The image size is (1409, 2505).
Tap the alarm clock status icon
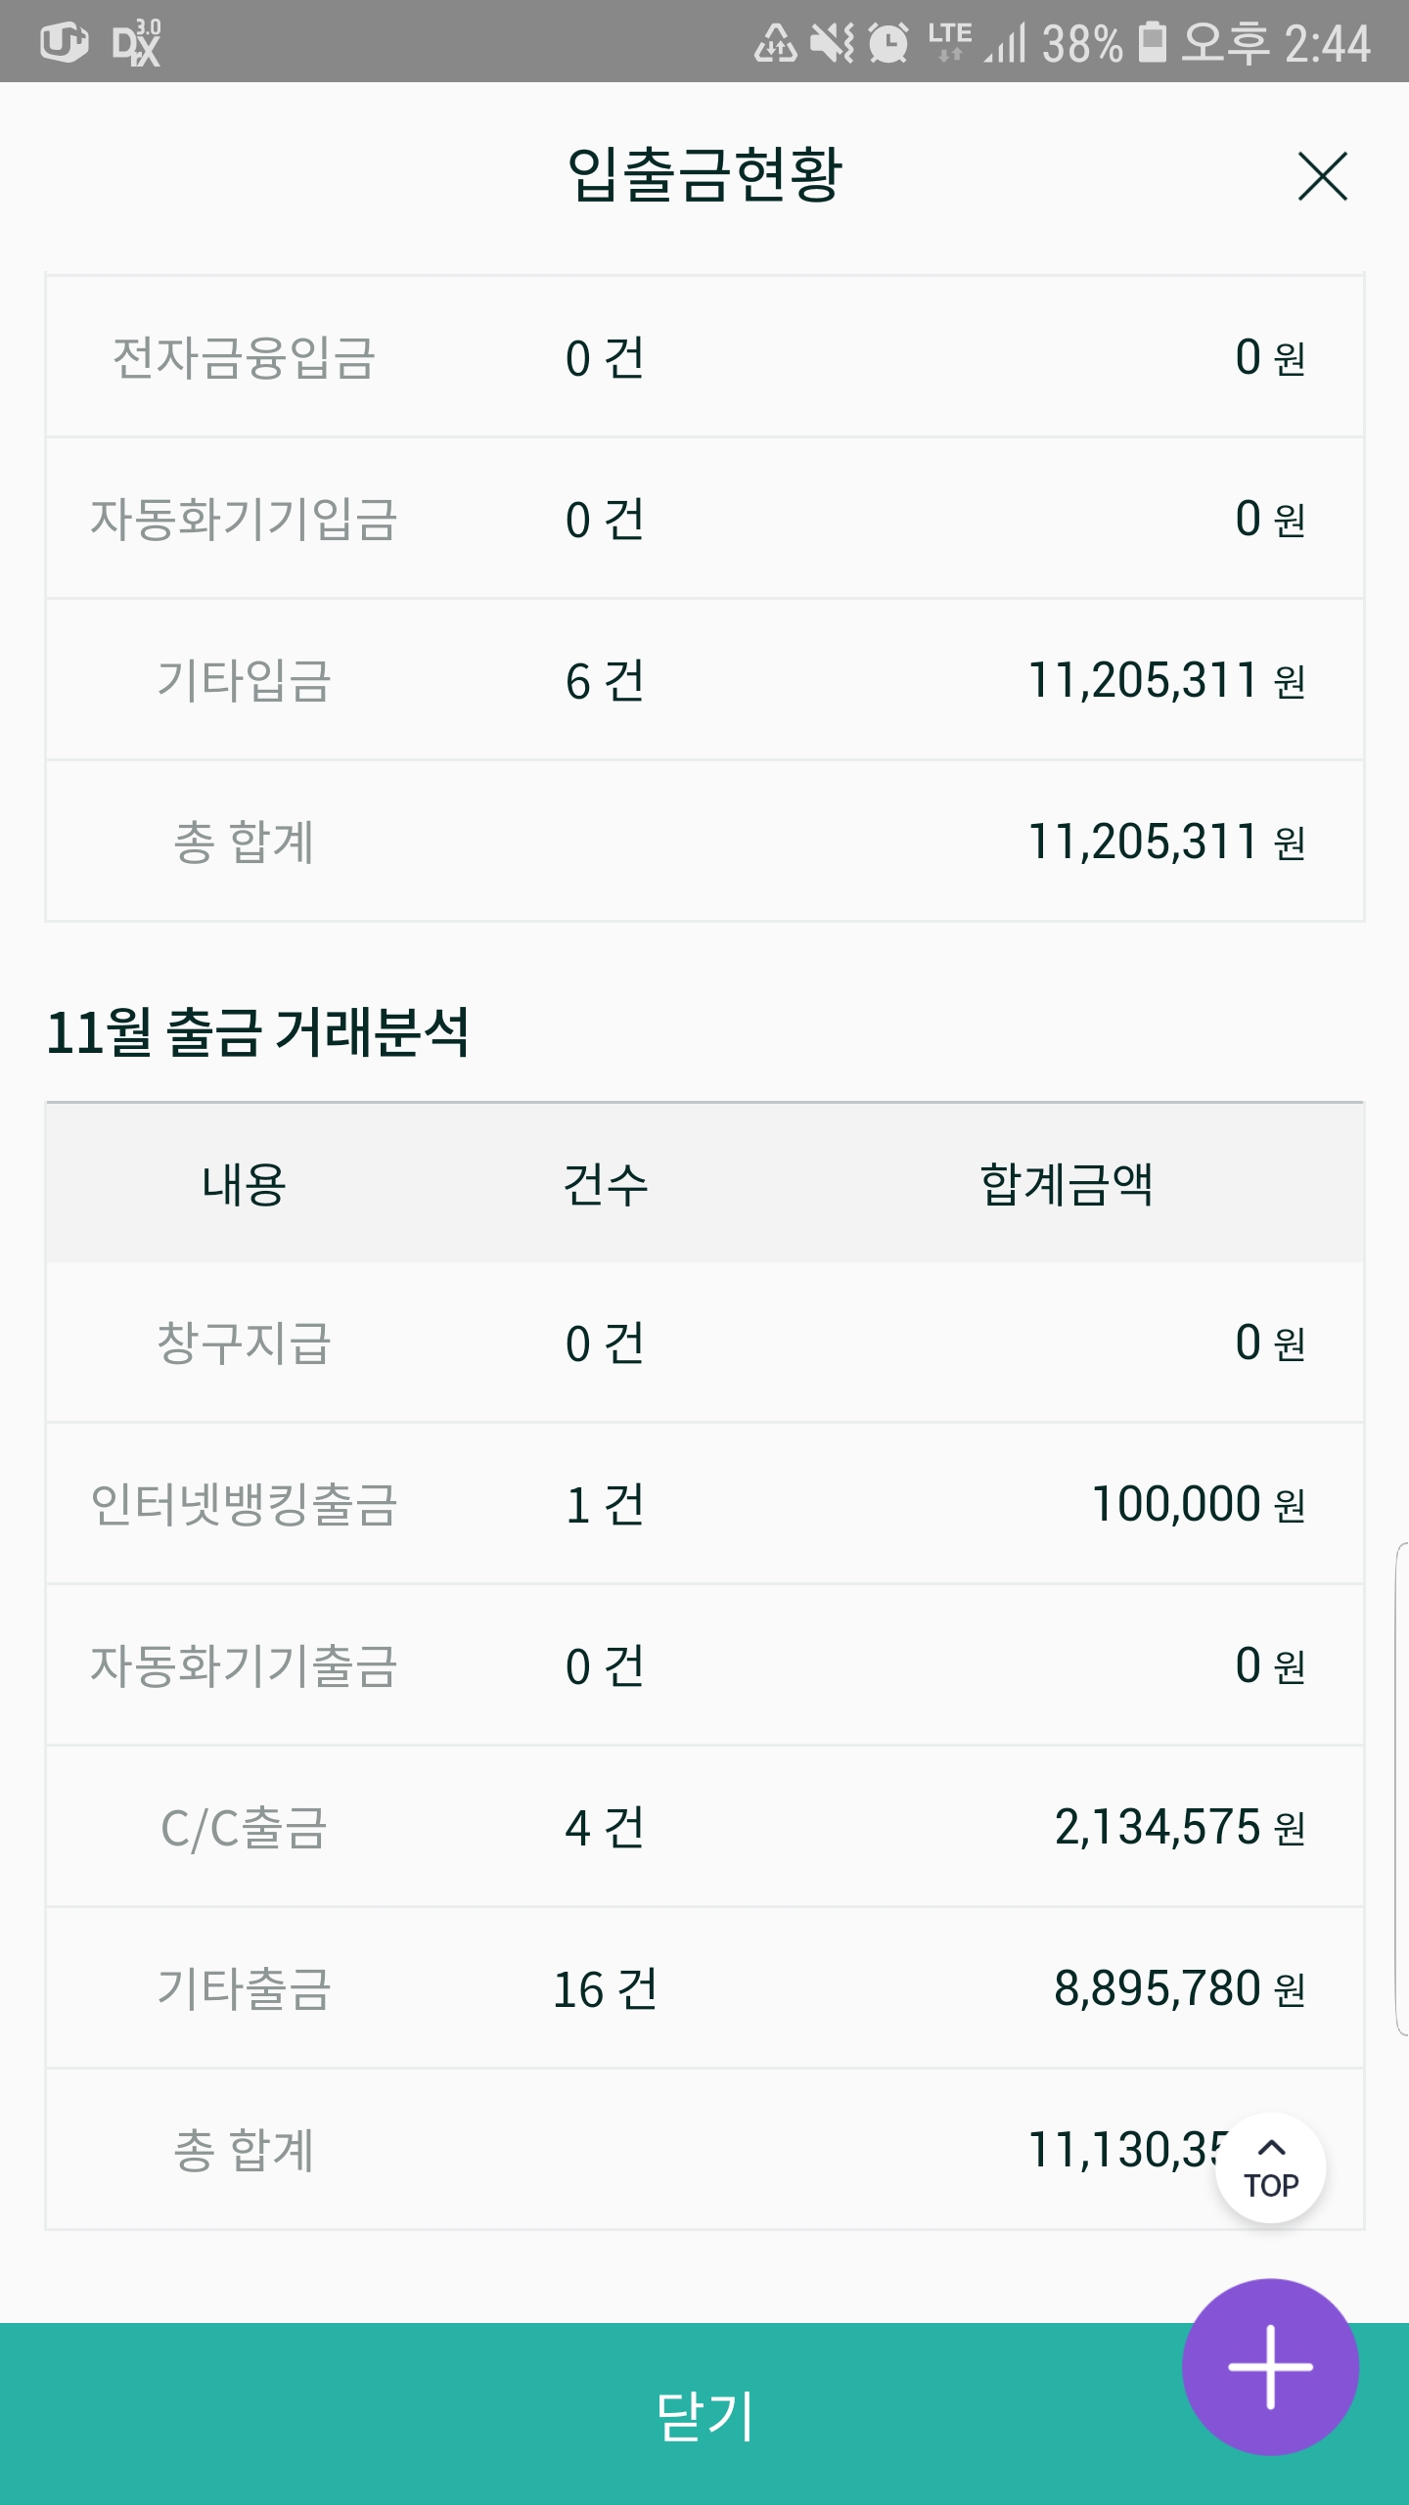(888, 42)
